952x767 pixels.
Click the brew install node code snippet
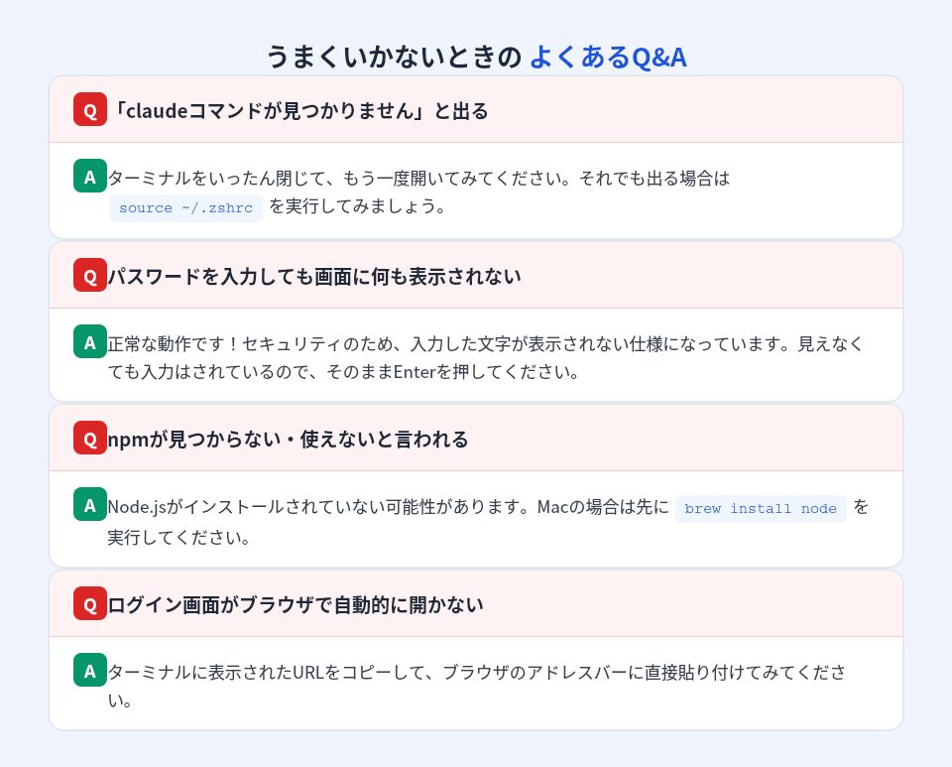[x=761, y=509]
